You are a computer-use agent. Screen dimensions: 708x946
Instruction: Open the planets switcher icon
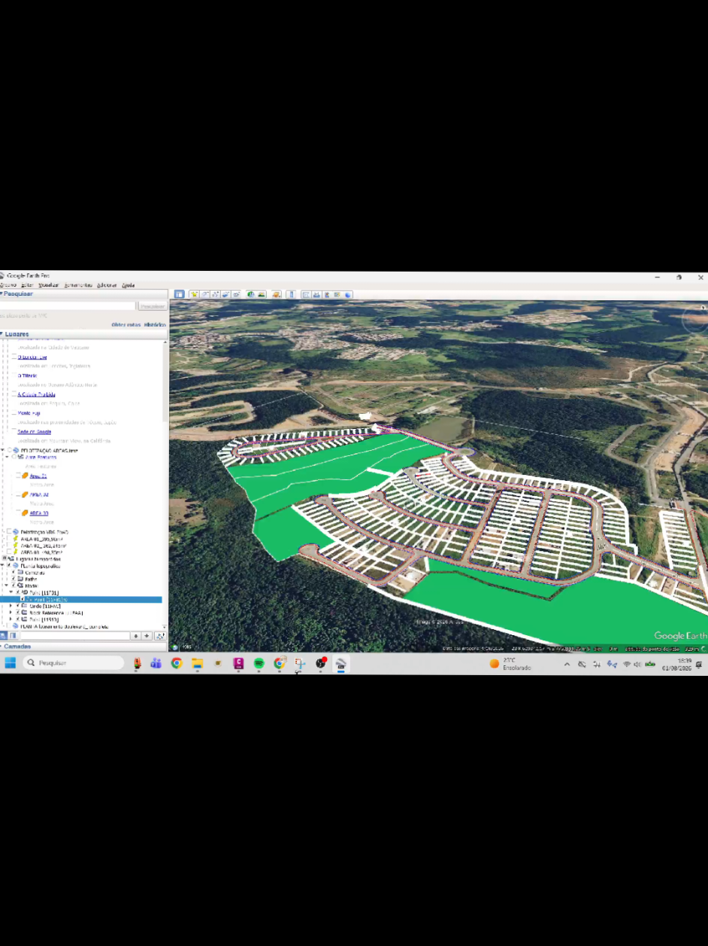[276, 294]
